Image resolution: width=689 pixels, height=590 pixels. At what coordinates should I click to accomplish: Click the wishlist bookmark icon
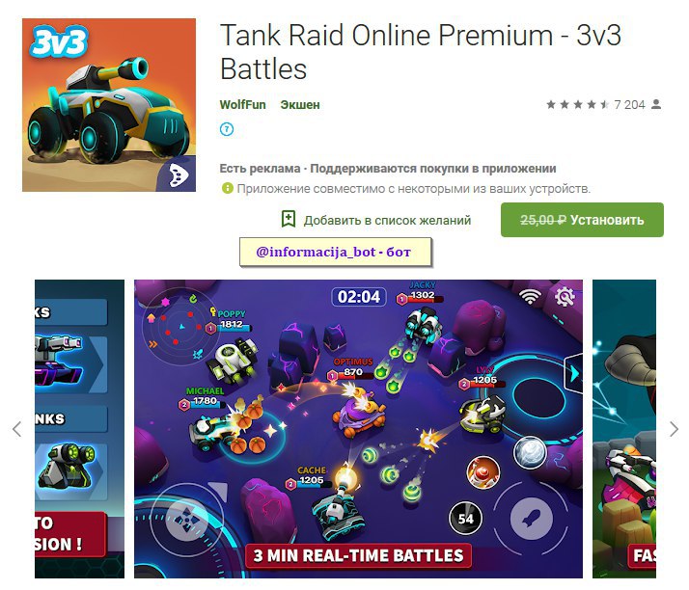289,219
